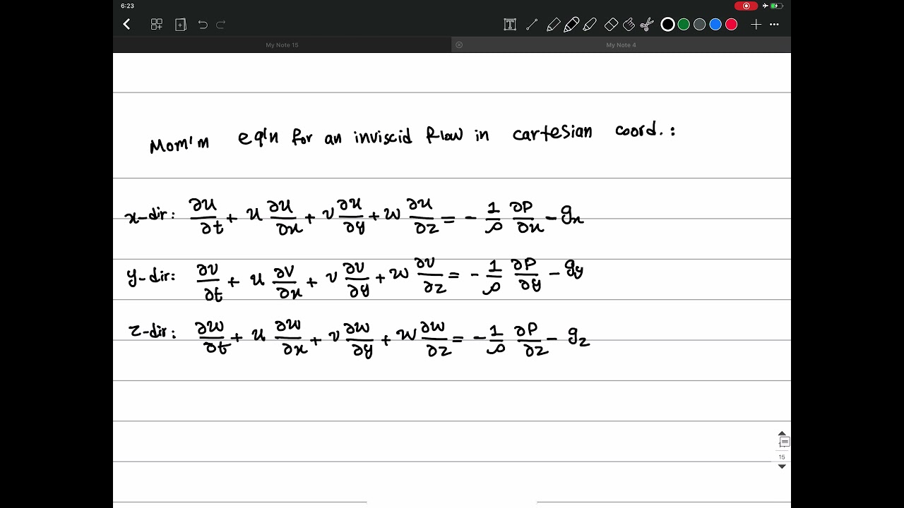The width and height of the screenshot is (904, 508).
Task: Tap handwritten heading word 'cartesian'
Action: [x=552, y=133]
